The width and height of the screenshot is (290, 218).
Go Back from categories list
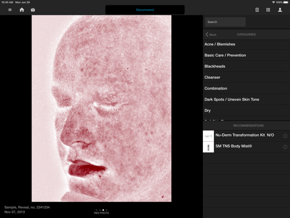211,34
